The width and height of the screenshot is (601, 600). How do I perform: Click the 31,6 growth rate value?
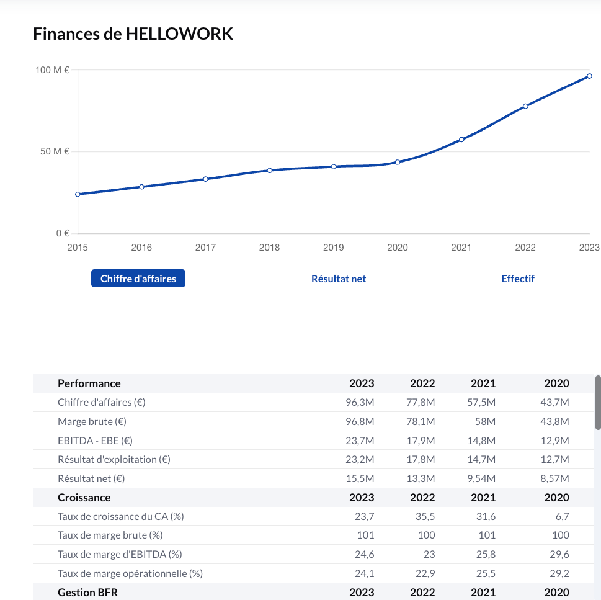(x=486, y=516)
